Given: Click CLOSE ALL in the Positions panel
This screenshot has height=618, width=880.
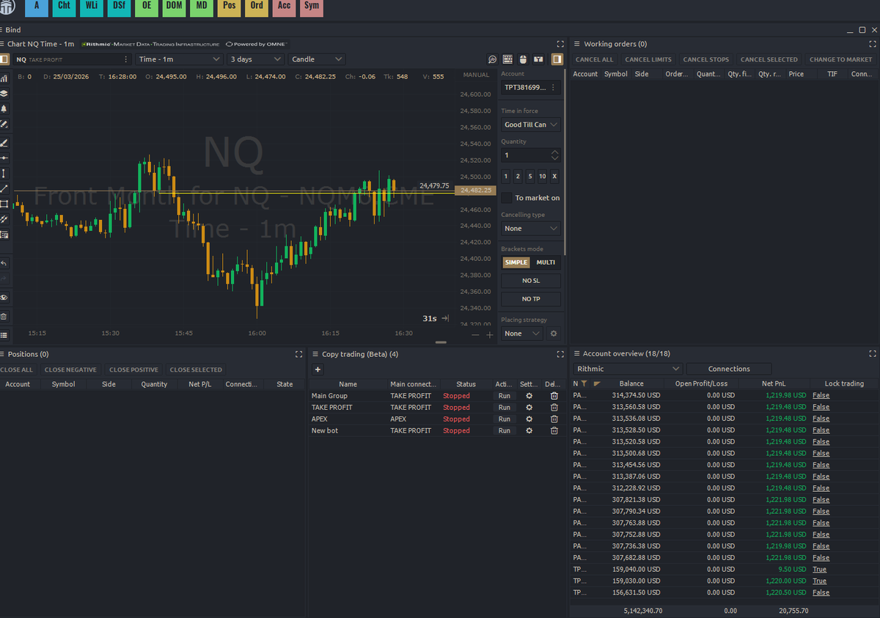Looking at the screenshot, I should coord(17,369).
